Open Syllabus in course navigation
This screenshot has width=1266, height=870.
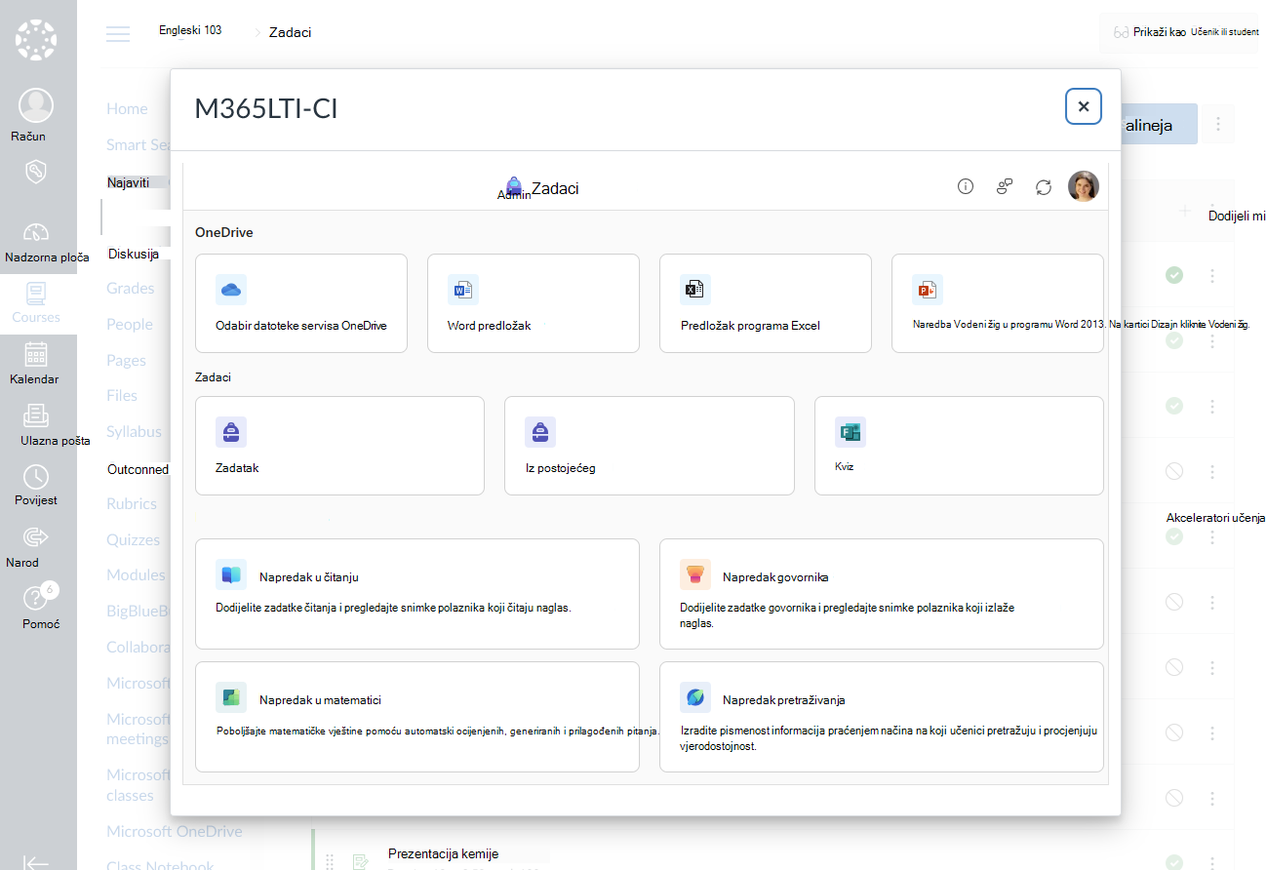[x=134, y=432]
